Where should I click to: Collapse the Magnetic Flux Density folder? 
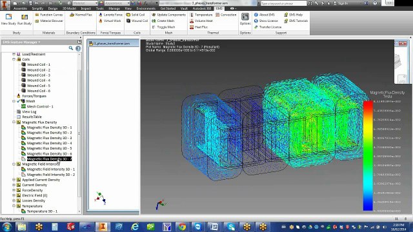point(14,122)
